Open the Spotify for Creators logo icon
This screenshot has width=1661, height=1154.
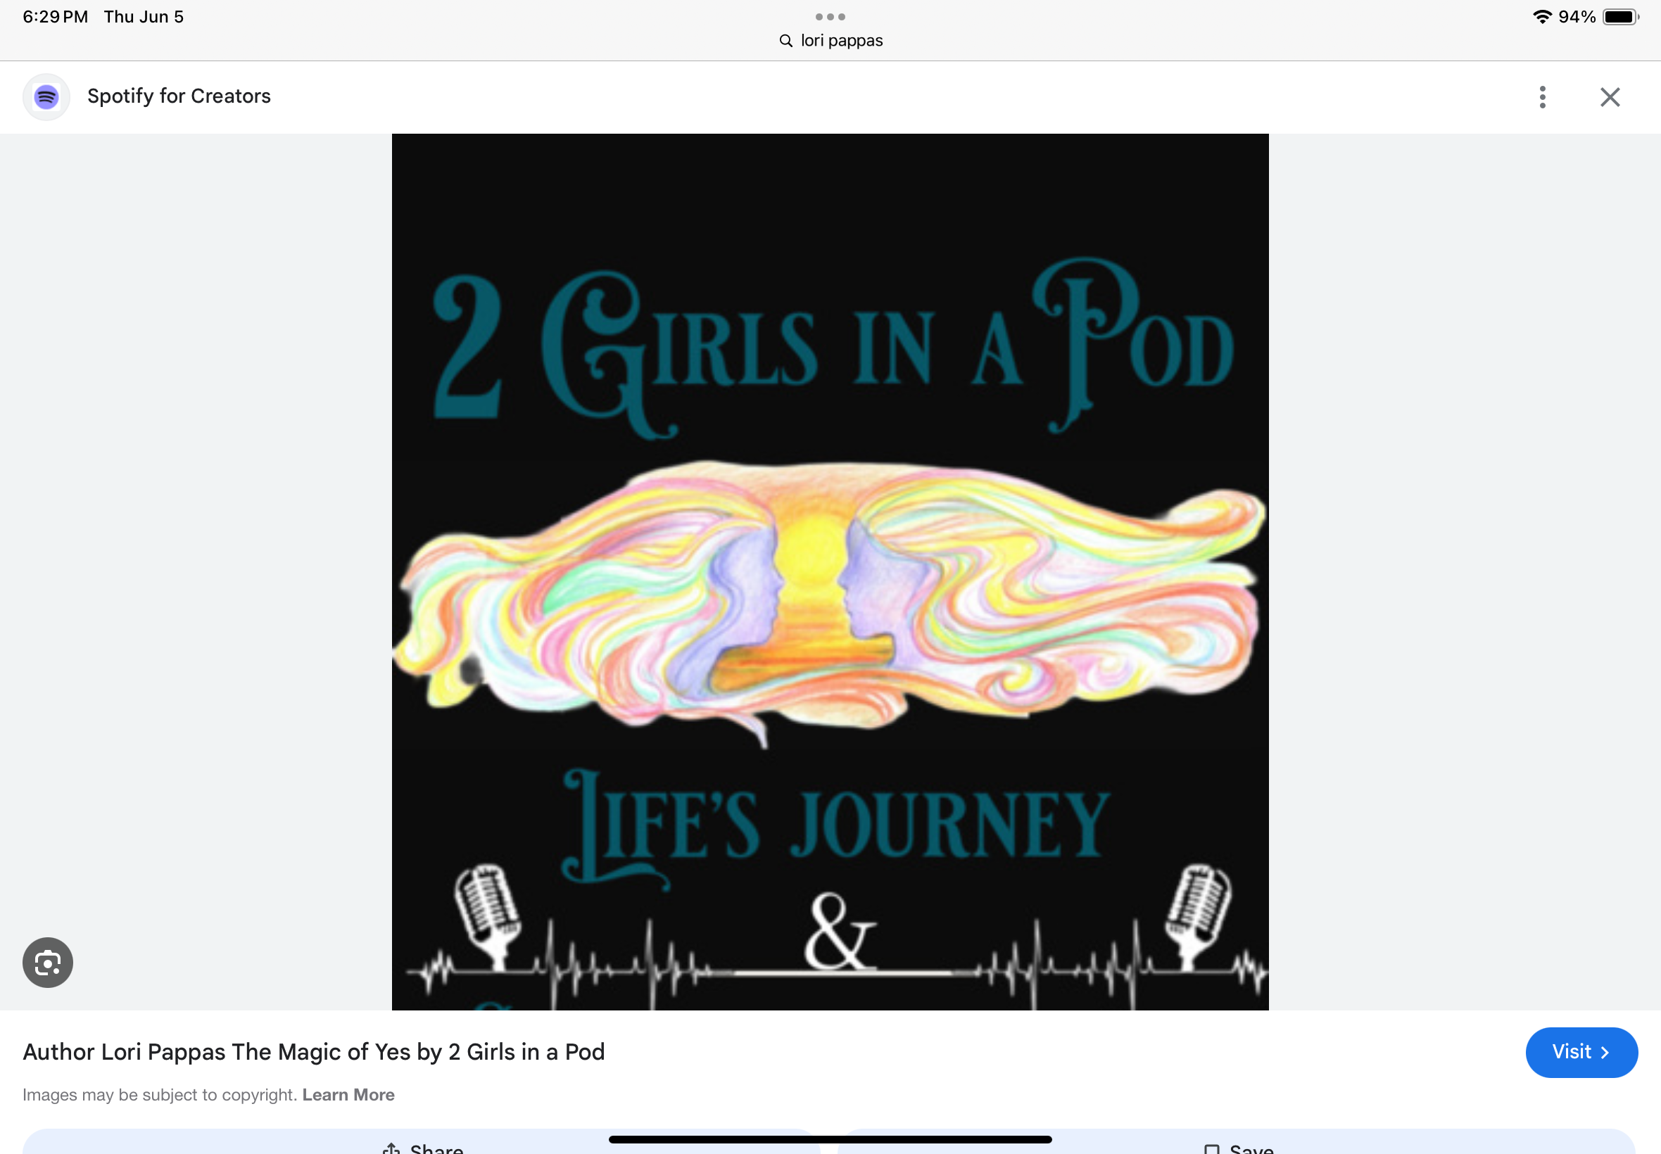tap(46, 97)
